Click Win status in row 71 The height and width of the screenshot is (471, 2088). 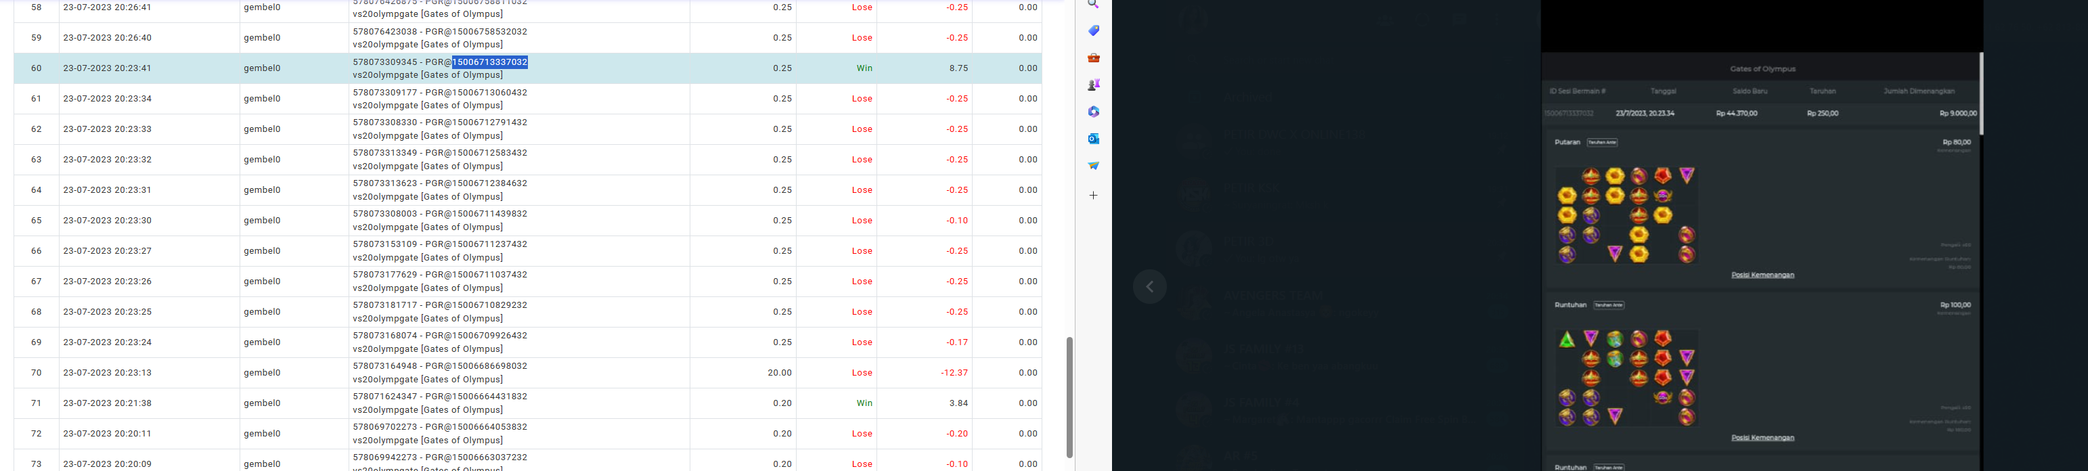(x=864, y=403)
